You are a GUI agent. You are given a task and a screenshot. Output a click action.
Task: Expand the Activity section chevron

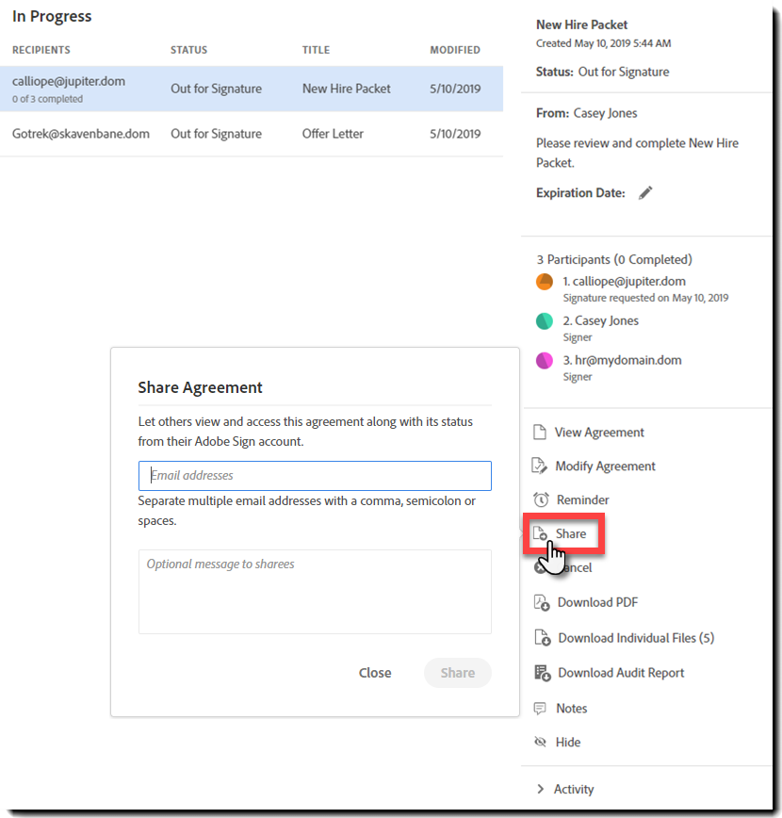tap(540, 790)
